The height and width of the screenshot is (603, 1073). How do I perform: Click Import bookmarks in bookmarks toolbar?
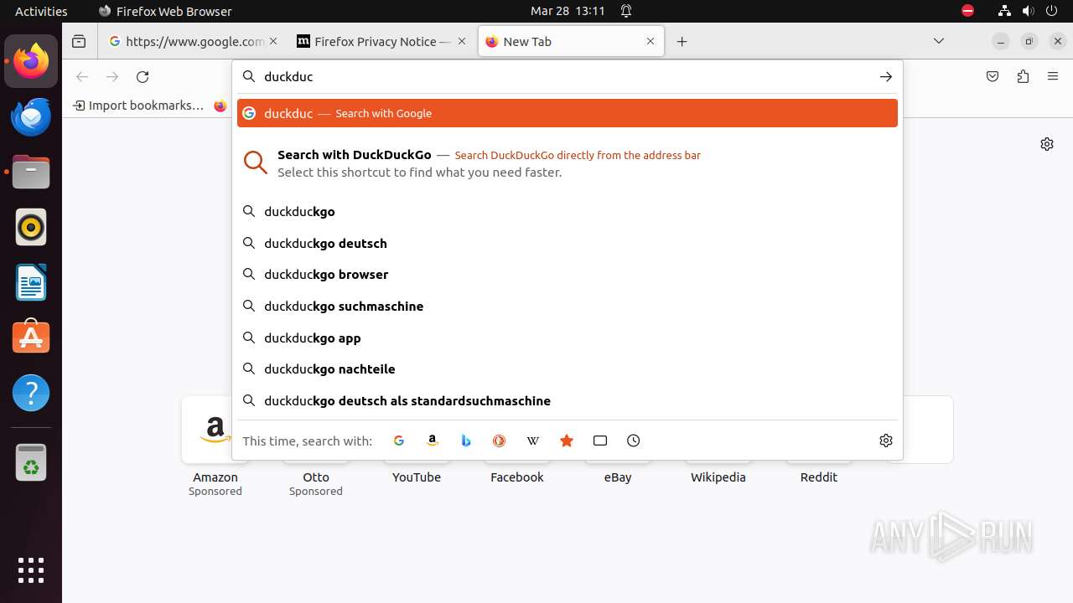coord(138,106)
